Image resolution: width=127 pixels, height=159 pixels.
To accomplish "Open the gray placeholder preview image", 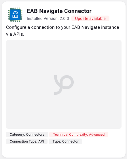I will [64, 84].
